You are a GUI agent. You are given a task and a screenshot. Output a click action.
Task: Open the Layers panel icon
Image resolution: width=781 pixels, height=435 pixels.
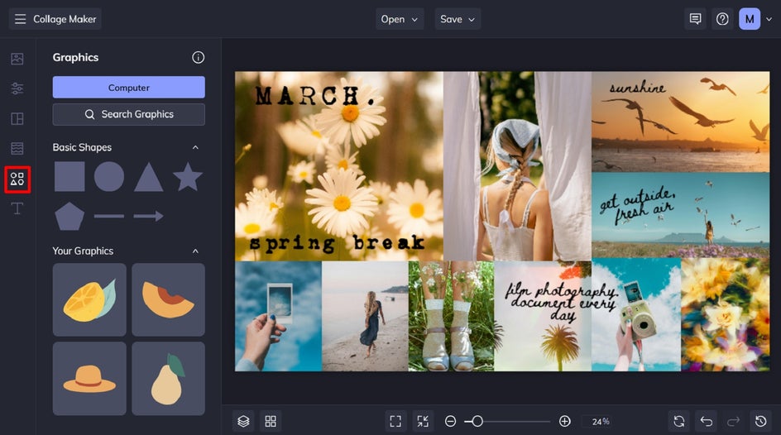[243, 422]
